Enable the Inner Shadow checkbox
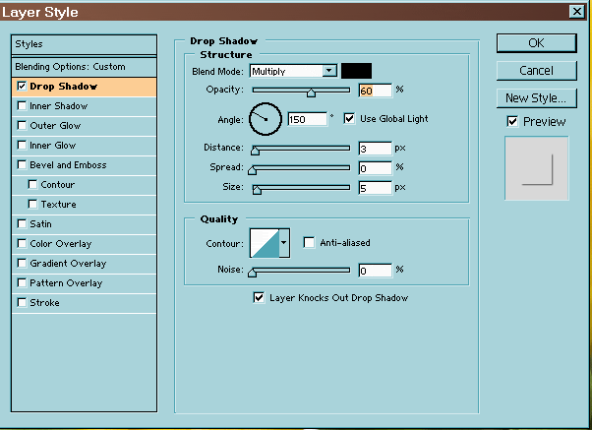 [22, 106]
